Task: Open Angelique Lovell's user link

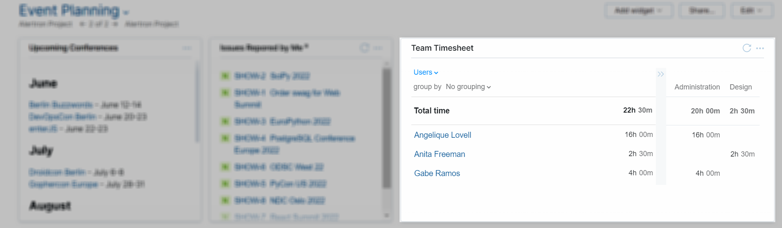Action: (442, 135)
